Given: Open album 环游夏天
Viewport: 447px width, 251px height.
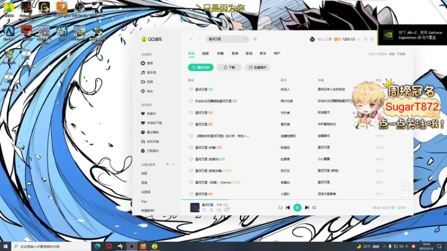Looking at the screenshot, I should point(324,113).
